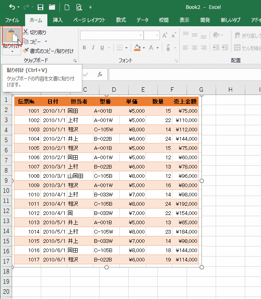Screen dimensions: 261x299
Task: Select row 19 header
Action: (6, 282)
